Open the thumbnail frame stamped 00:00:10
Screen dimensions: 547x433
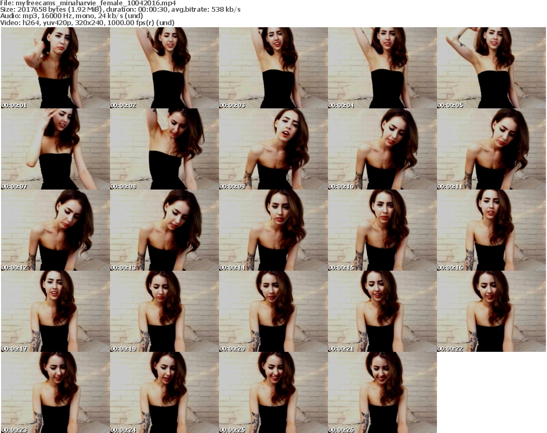click(382, 149)
